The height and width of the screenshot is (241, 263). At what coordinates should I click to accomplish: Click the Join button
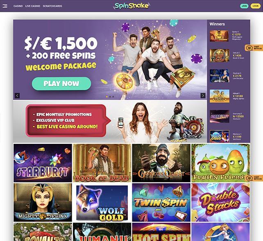point(244,6)
